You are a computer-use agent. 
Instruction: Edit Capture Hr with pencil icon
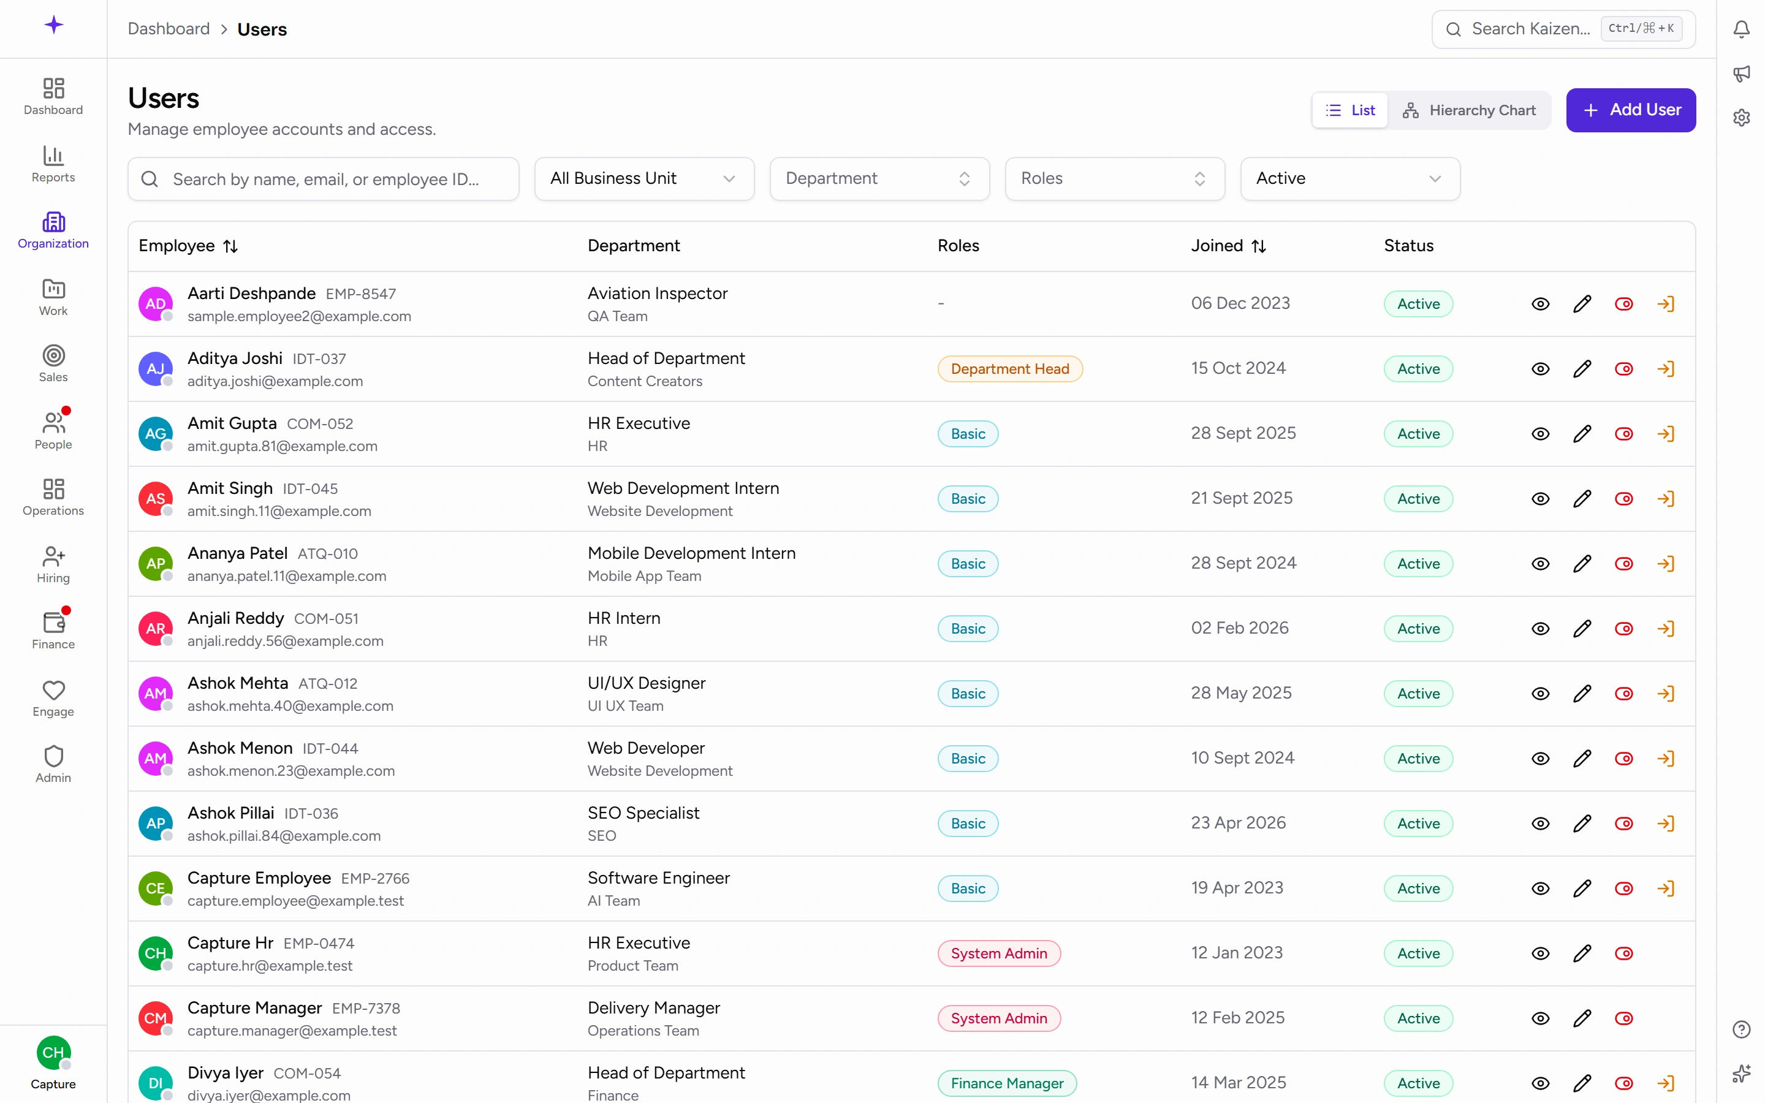tap(1582, 953)
